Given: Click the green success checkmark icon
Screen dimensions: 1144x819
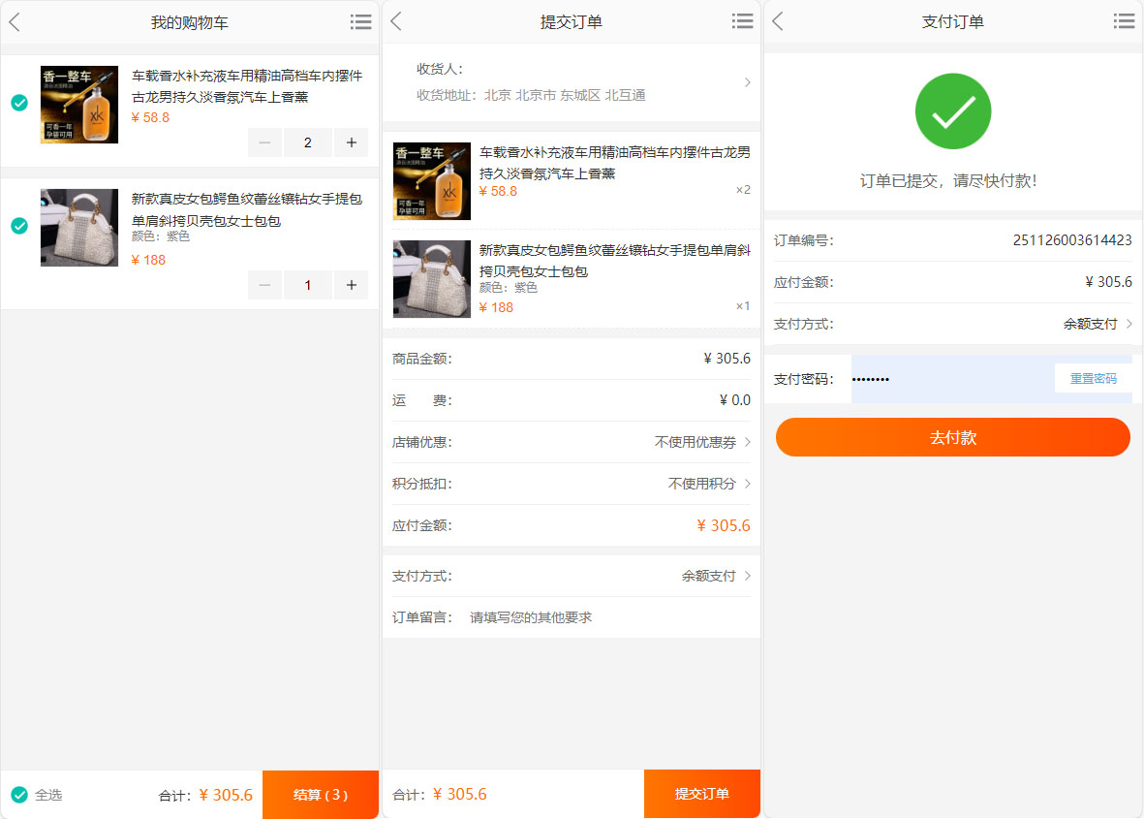Looking at the screenshot, I should pyautogui.click(x=952, y=110).
